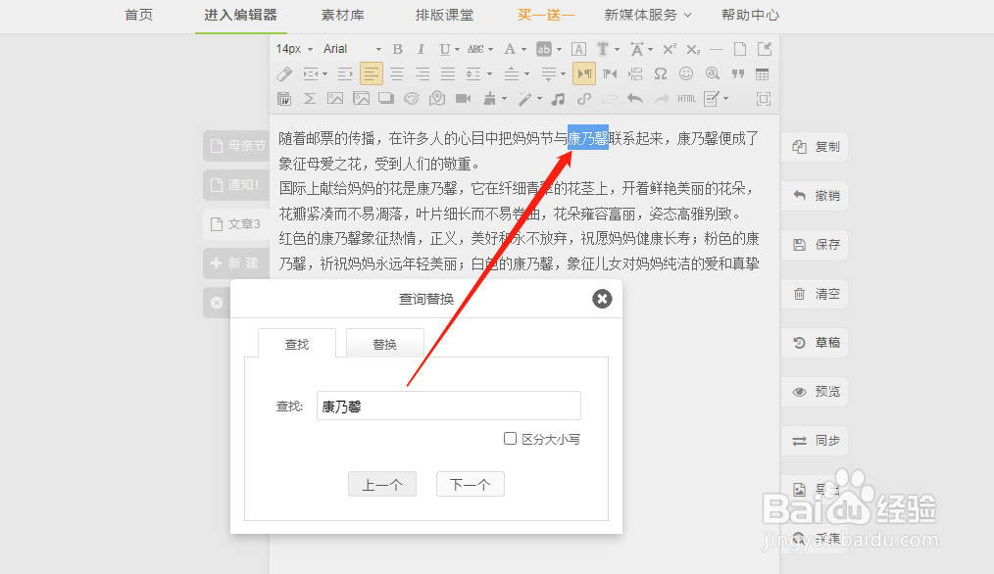Open Arial font family dropdown

click(352, 49)
